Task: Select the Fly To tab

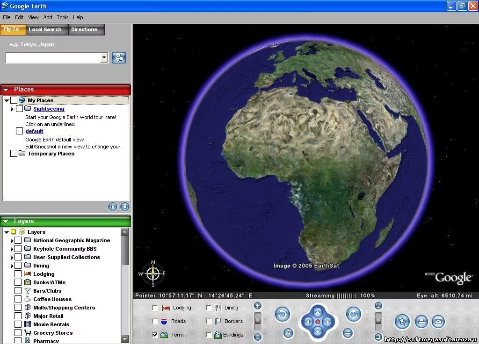Action: [13, 29]
